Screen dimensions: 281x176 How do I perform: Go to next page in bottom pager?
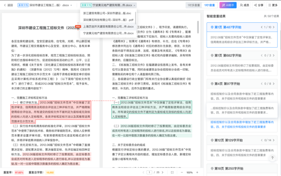(162, 172)
